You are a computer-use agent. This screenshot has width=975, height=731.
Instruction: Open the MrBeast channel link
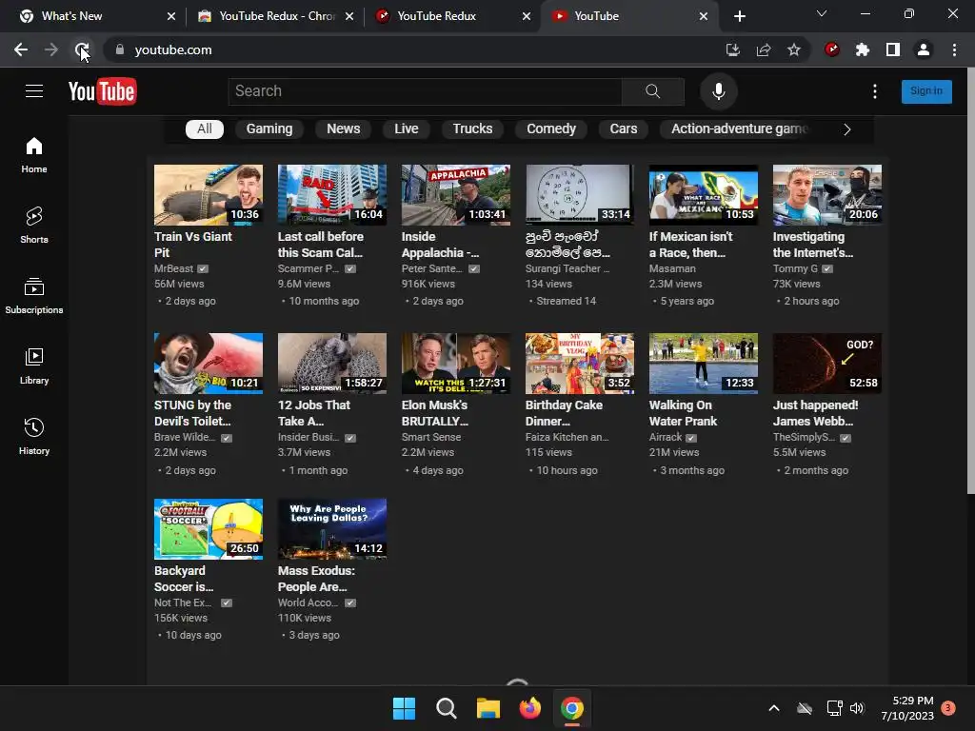[x=173, y=268]
